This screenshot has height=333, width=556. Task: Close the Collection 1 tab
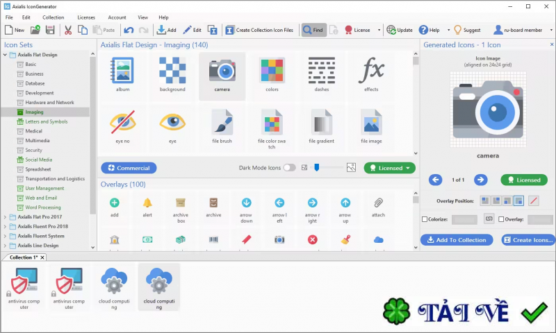pyautogui.click(x=42, y=257)
